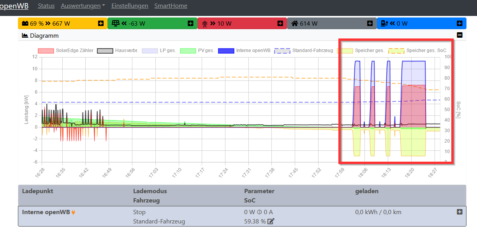
Task: Click the orange plug icon next to Interne openWB
Action: click(x=74, y=212)
